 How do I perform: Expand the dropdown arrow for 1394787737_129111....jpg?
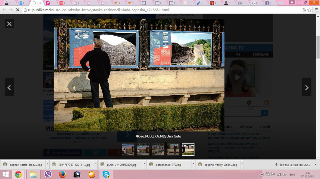click(96, 165)
